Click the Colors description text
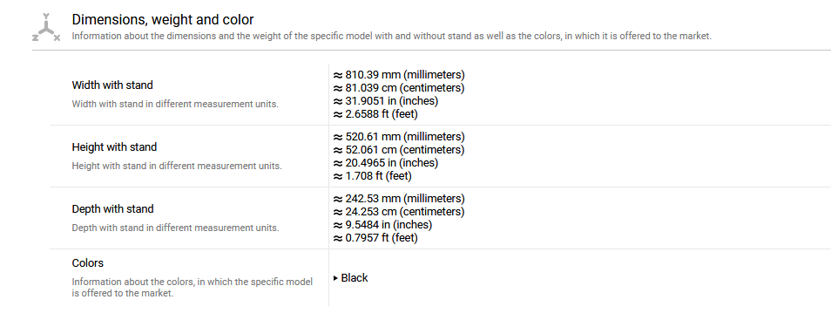This screenshot has width=831, height=320. pos(193,287)
